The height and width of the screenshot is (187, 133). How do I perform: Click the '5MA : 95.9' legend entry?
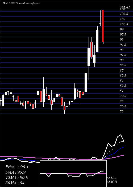tap(16, 172)
